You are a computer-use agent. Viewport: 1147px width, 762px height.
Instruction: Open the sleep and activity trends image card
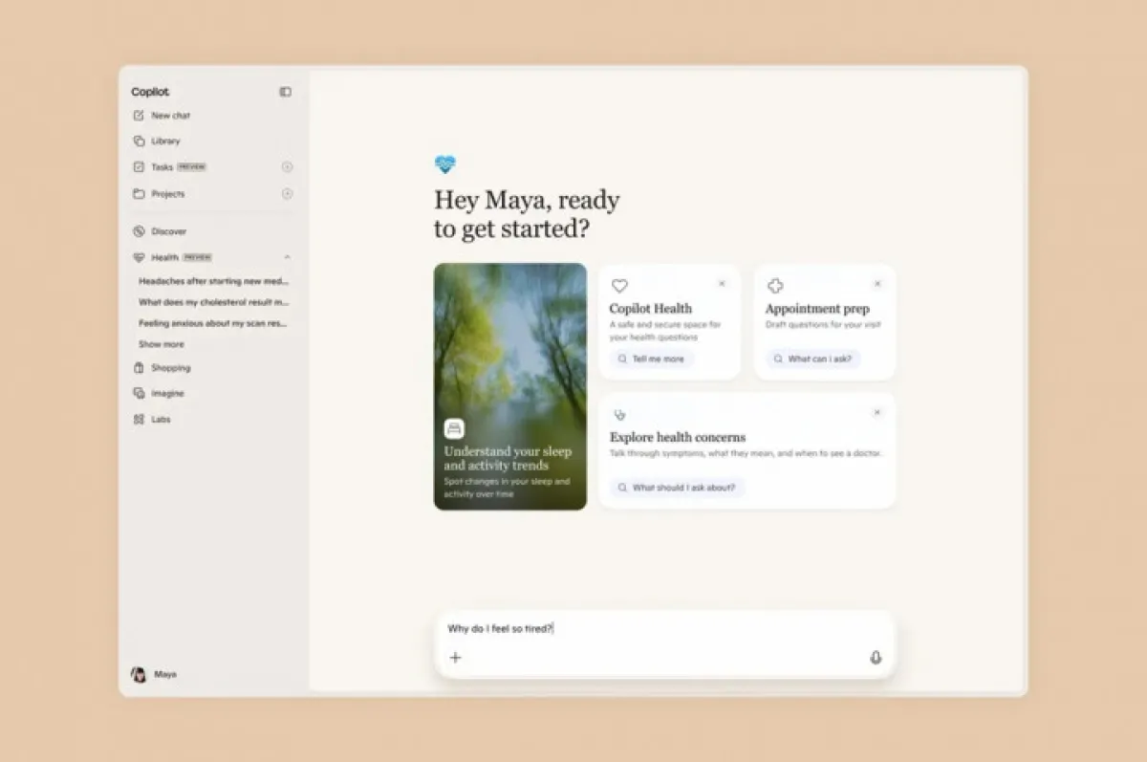click(510, 386)
